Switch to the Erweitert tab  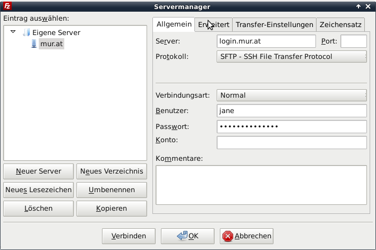coord(213,25)
